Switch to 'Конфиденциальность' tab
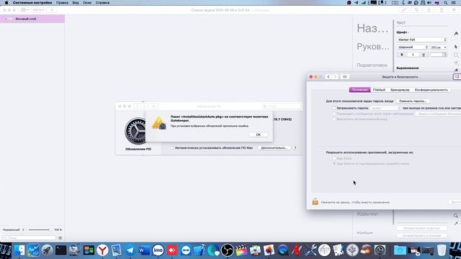Image resolution: width=461 pixels, height=259 pixels. 431,90
